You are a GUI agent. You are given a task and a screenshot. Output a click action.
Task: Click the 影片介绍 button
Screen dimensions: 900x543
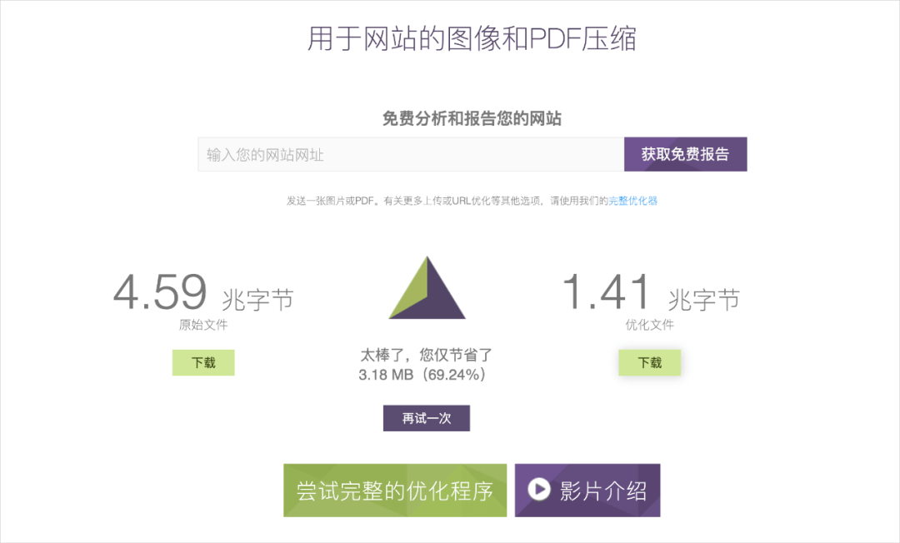[x=587, y=491]
